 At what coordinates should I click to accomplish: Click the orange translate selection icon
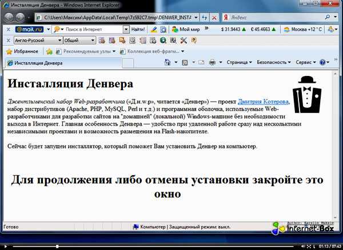coord(122,41)
